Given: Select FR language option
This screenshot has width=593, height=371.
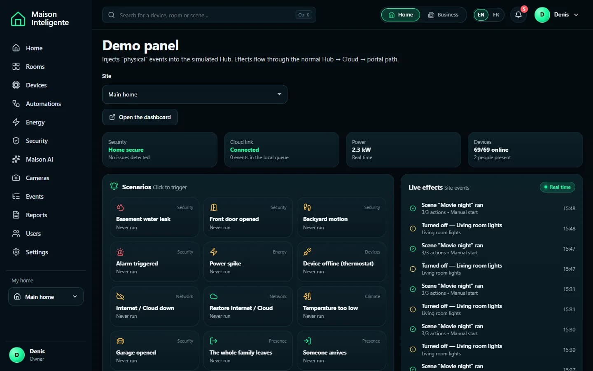Looking at the screenshot, I should pyautogui.click(x=496, y=15).
